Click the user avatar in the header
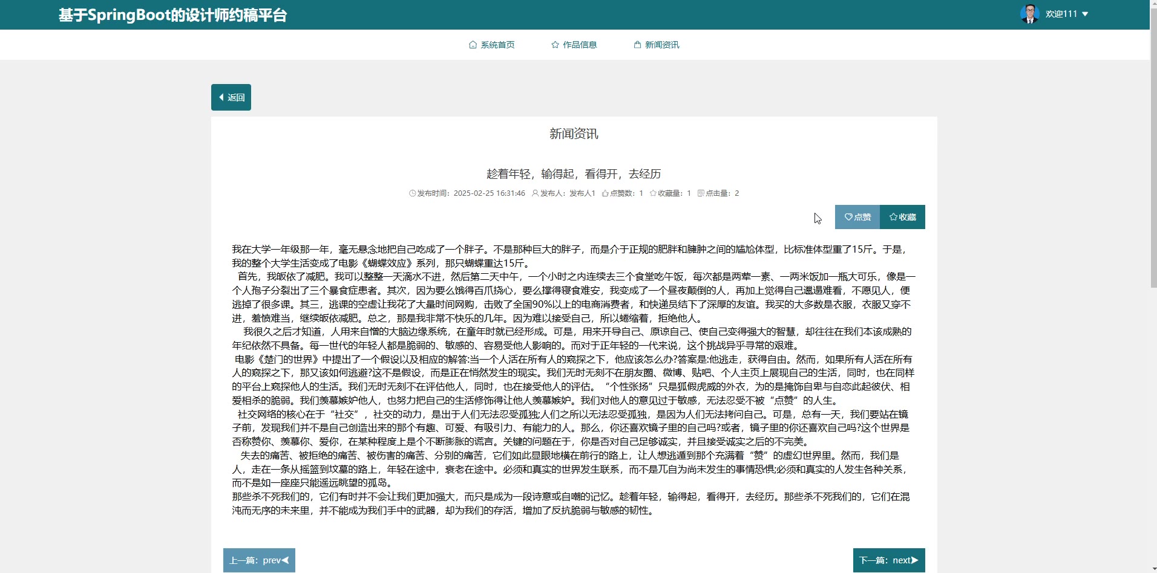Image resolution: width=1157 pixels, height=573 pixels. click(x=1029, y=14)
